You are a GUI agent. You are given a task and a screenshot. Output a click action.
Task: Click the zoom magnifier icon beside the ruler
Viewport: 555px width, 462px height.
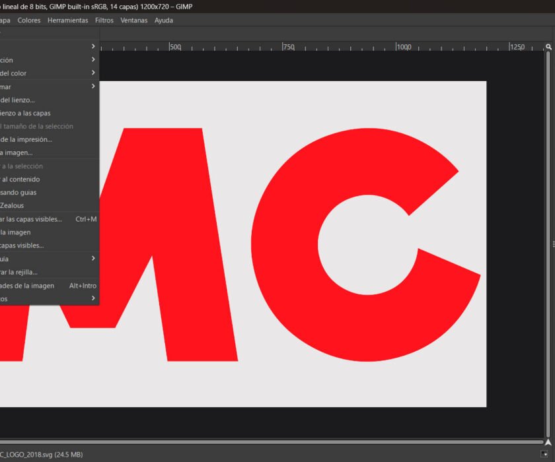[548, 47]
